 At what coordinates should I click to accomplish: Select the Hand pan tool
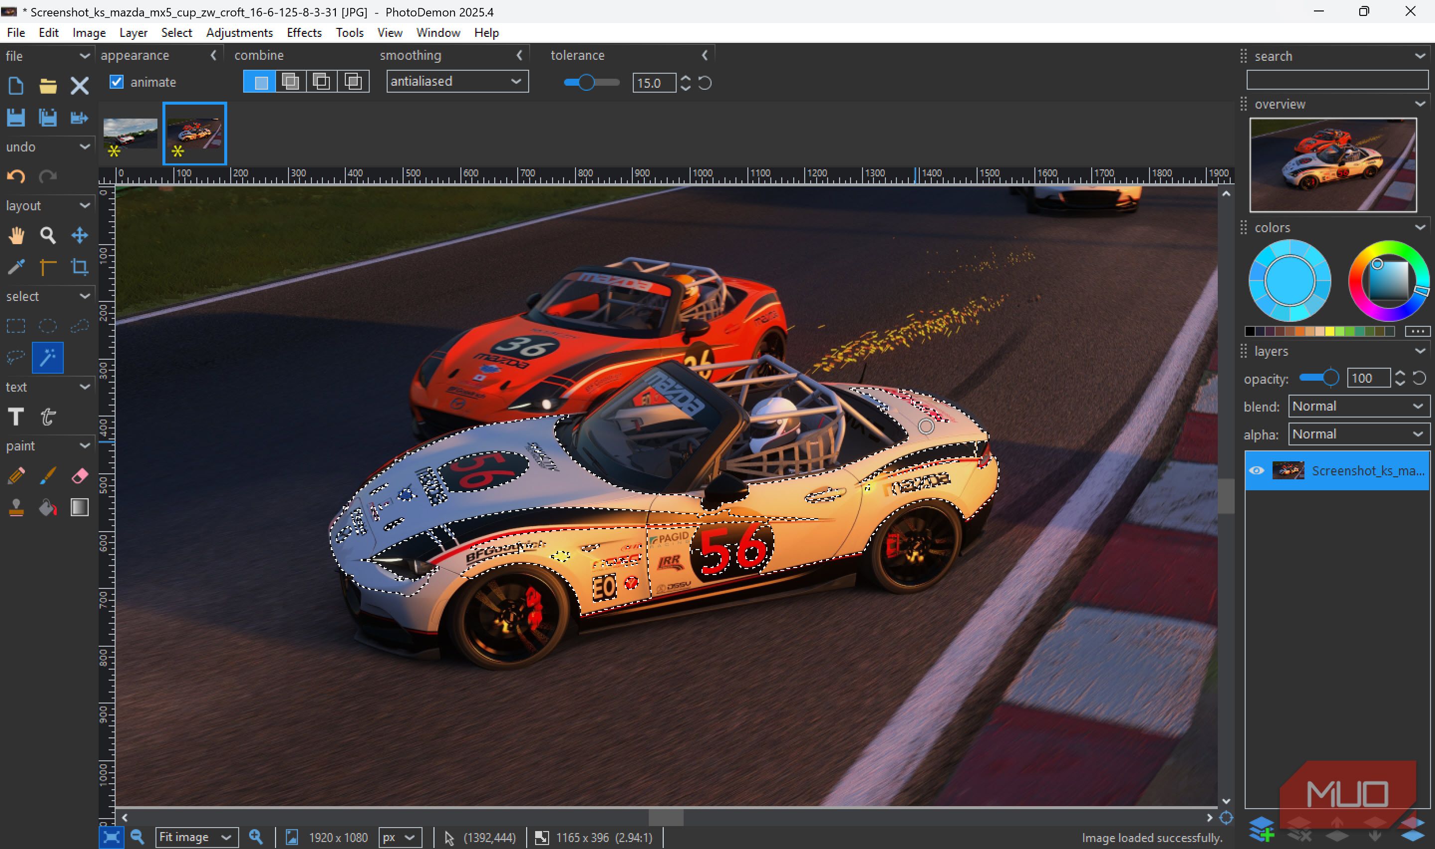click(16, 235)
